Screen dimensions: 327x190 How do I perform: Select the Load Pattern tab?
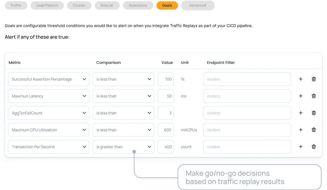click(47, 5)
